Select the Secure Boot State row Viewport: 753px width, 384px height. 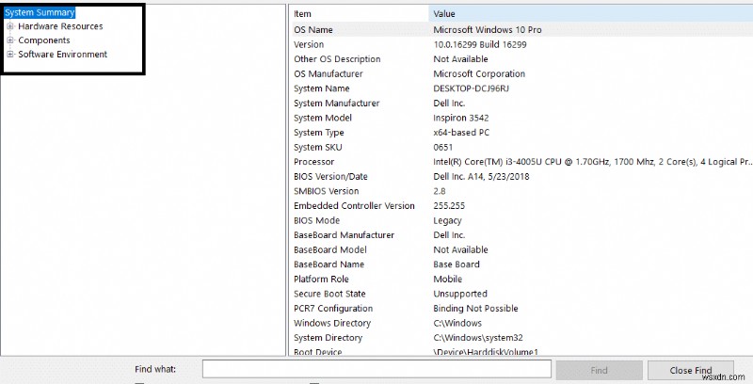[522, 294]
